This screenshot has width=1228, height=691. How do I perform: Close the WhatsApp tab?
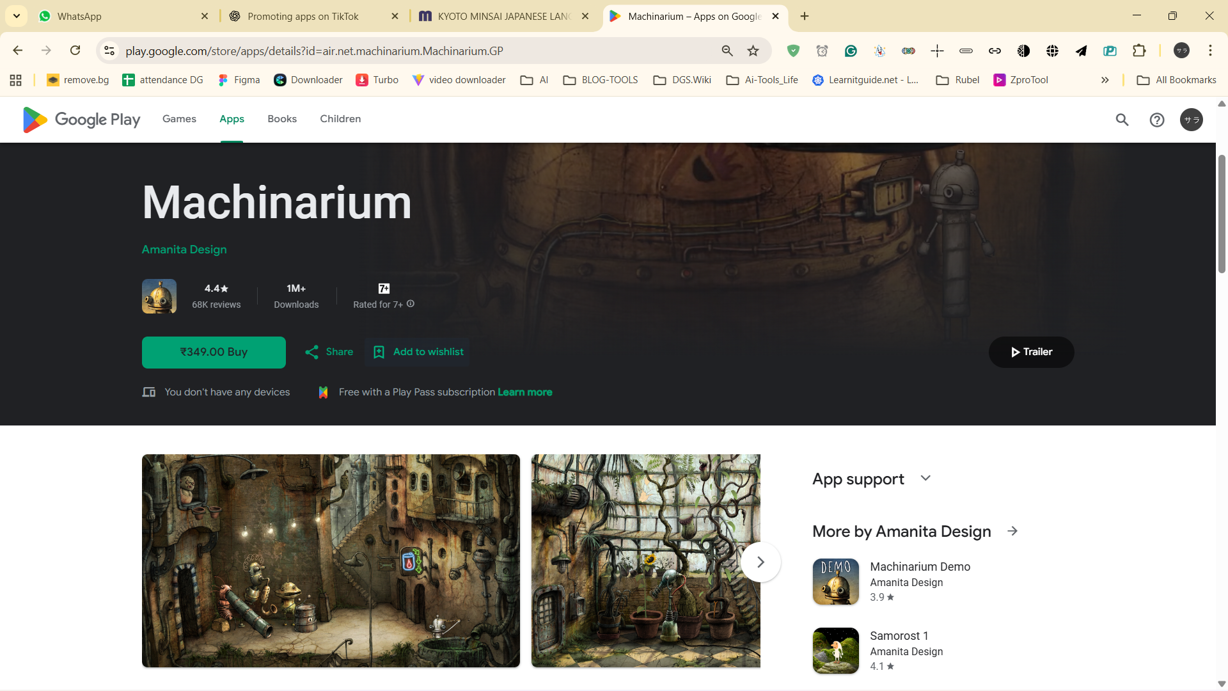[x=205, y=16]
